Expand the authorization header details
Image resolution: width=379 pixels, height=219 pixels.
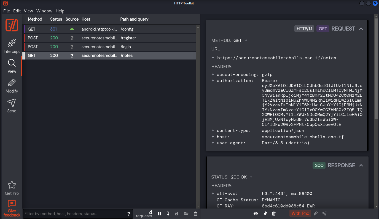[x=213, y=81]
